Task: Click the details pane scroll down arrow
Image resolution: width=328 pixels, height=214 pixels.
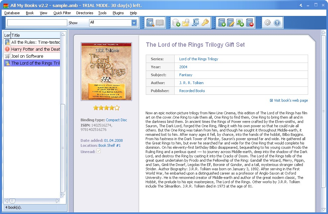Action: click(x=323, y=209)
